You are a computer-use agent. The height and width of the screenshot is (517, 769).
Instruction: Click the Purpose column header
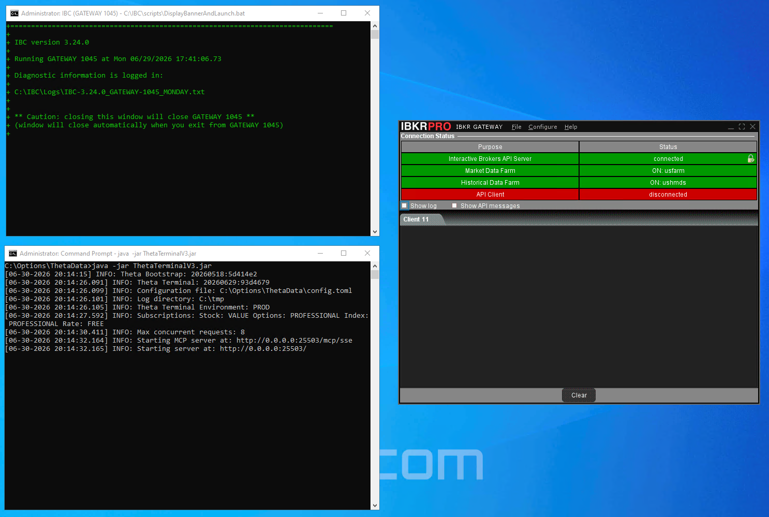490,147
